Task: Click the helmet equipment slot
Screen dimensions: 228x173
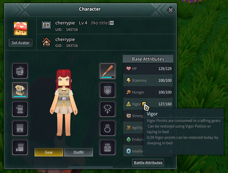Action: tap(20, 71)
